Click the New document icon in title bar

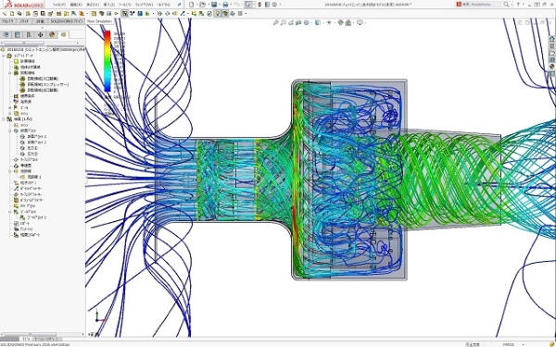(192, 5)
